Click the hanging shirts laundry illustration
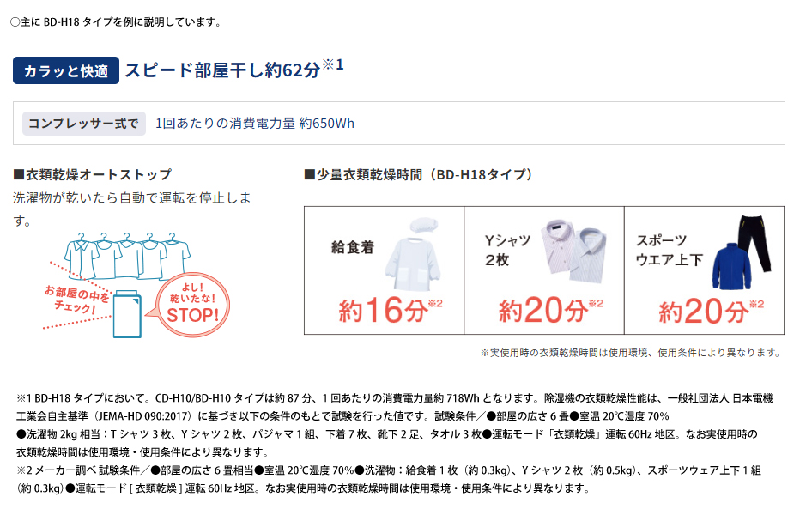This screenshot has height=515, width=812. [x=127, y=255]
